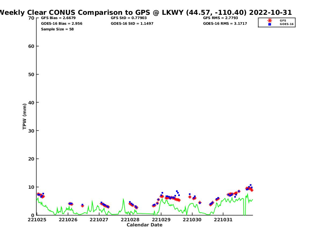Click the GFS StD = 0.77903 text

click(x=129, y=18)
